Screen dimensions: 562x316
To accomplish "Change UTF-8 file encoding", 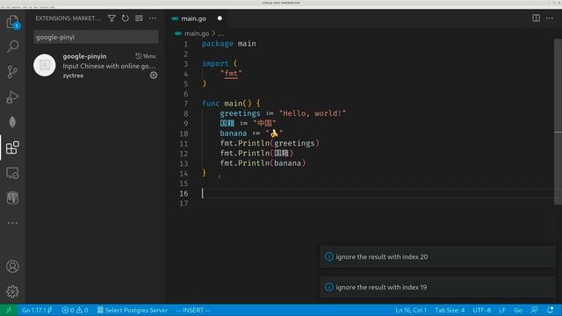I will pyautogui.click(x=482, y=310).
